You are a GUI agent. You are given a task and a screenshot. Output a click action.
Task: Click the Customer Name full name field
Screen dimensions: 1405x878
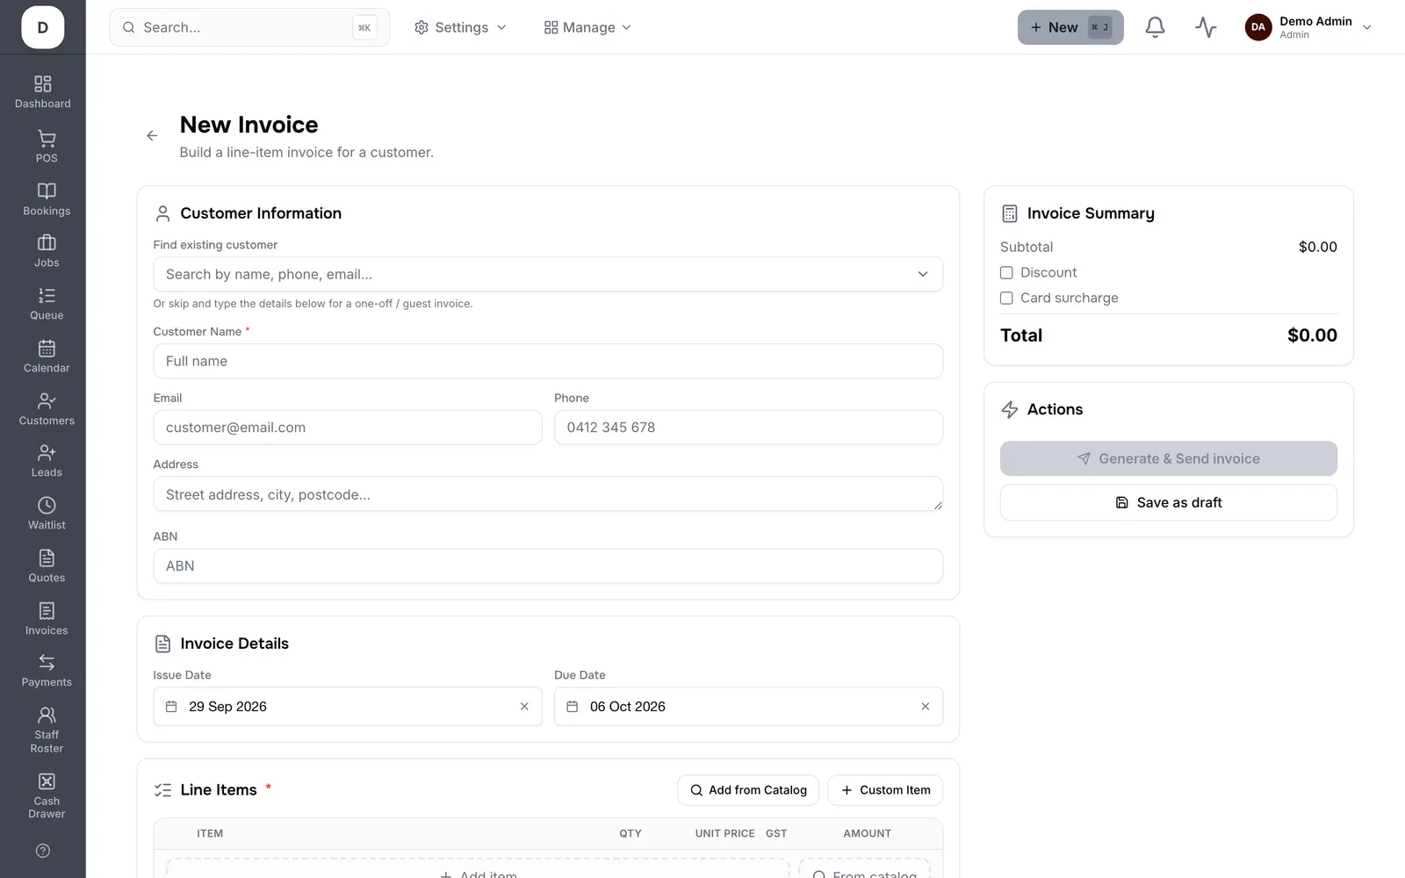[548, 361]
